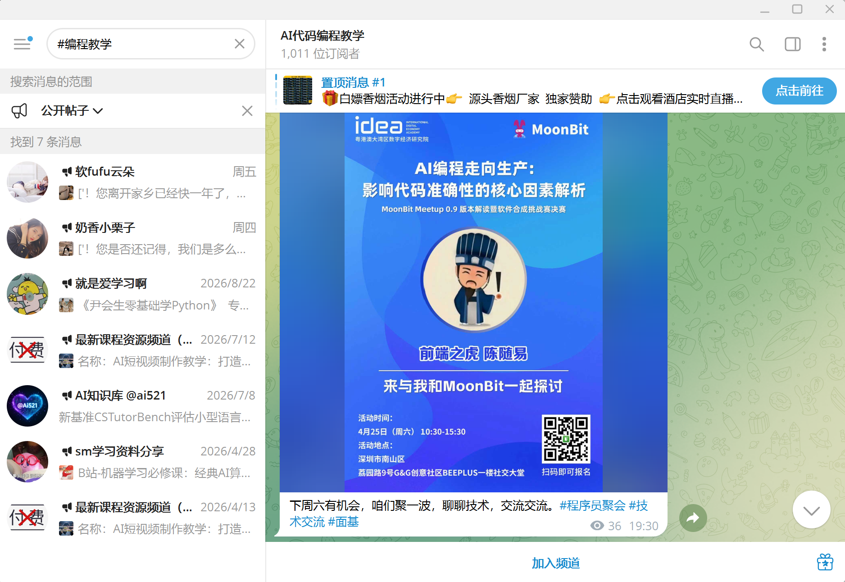The height and width of the screenshot is (582, 845).
Task: Toggle the right side panel icon
Action: [792, 44]
